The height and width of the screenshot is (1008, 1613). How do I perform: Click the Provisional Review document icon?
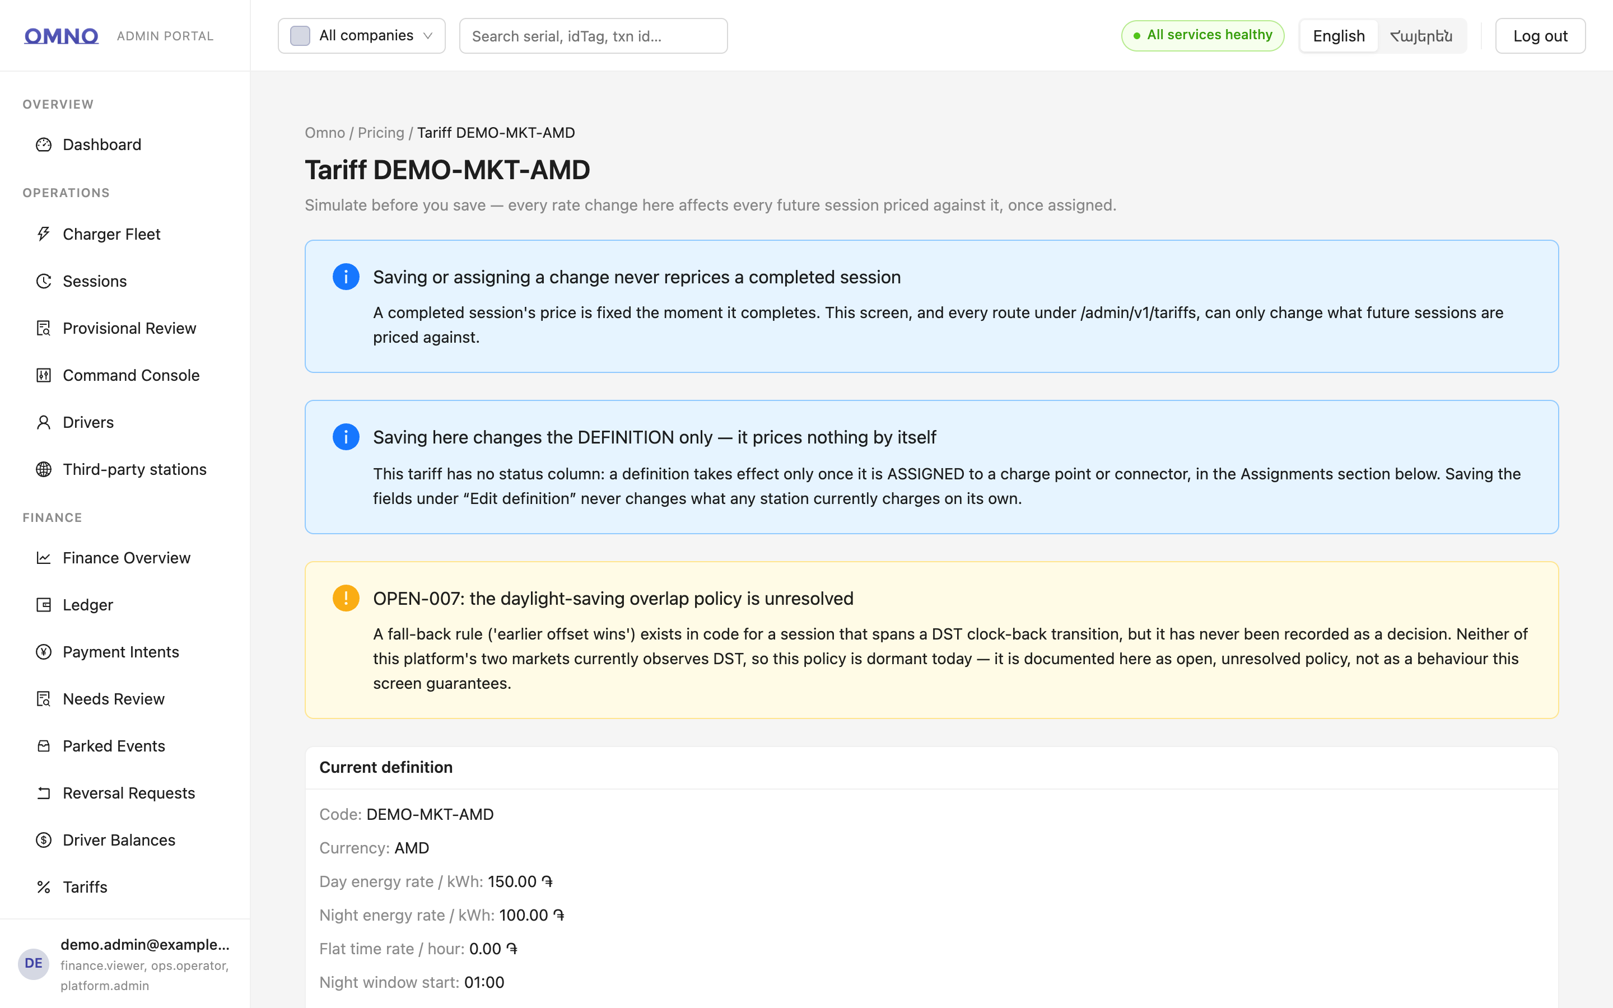[44, 328]
